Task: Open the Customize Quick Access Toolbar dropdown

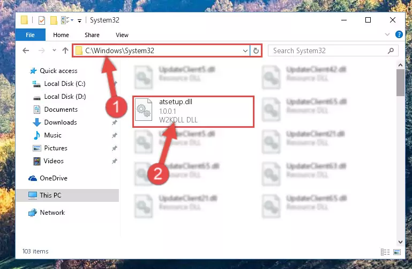Action: (x=79, y=20)
